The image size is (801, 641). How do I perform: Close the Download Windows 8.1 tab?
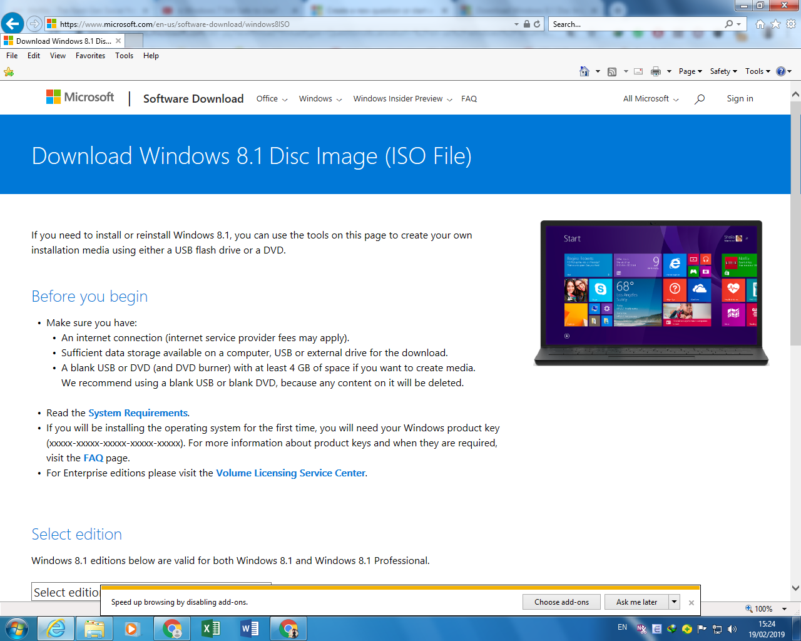point(118,41)
